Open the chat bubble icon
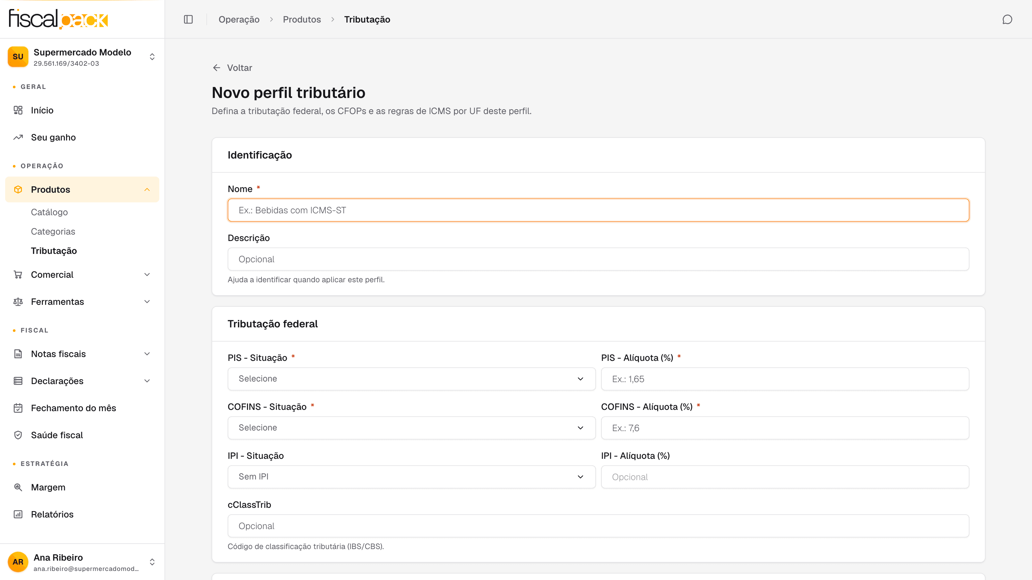Viewport: 1032px width, 580px height. click(1007, 19)
